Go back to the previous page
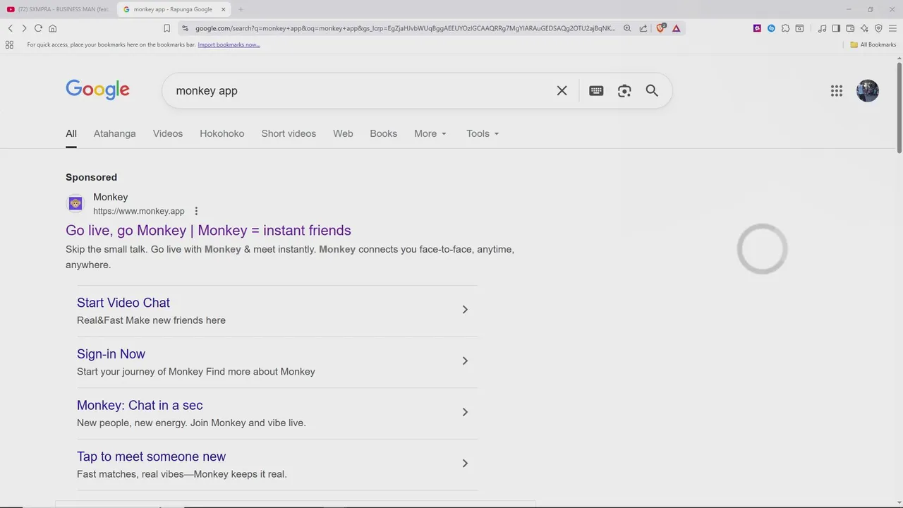This screenshot has width=903, height=508. pos(10,28)
